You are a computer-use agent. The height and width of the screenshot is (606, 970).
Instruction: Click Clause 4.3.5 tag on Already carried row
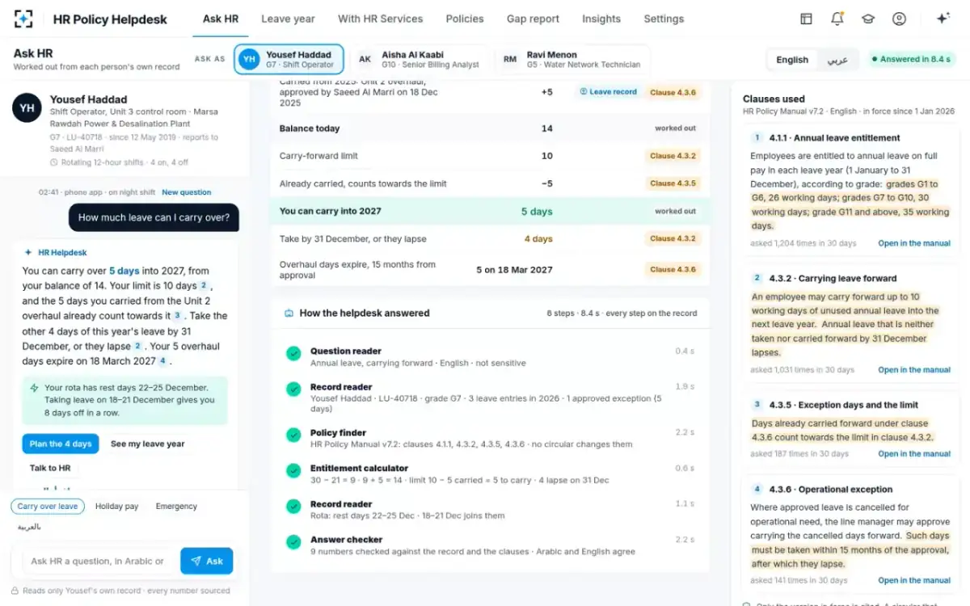click(673, 183)
